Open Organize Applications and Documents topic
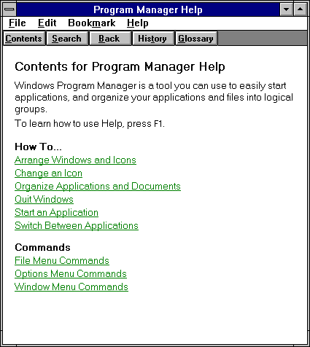 click(98, 187)
